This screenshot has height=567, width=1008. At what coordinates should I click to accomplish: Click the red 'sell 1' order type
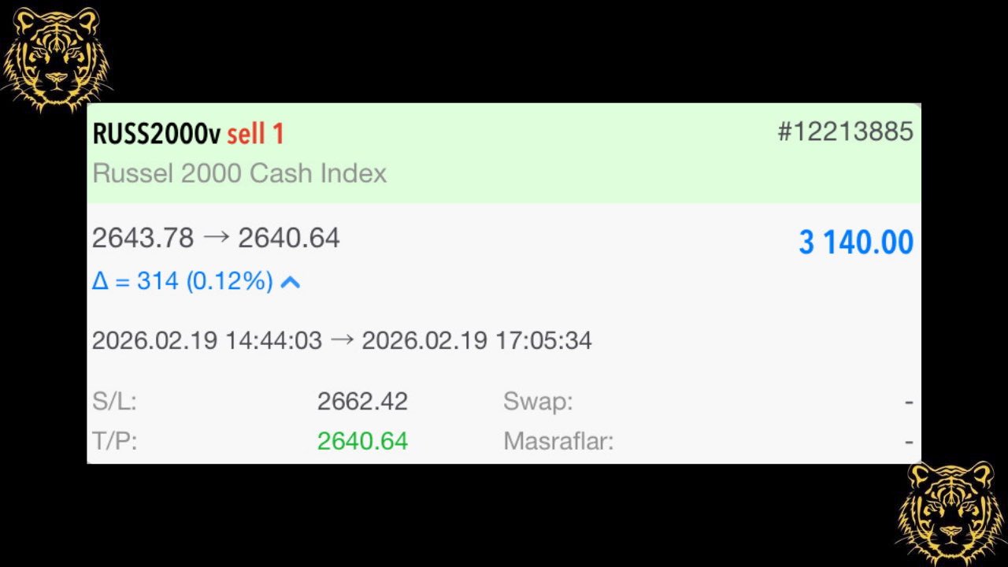pyautogui.click(x=255, y=134)
